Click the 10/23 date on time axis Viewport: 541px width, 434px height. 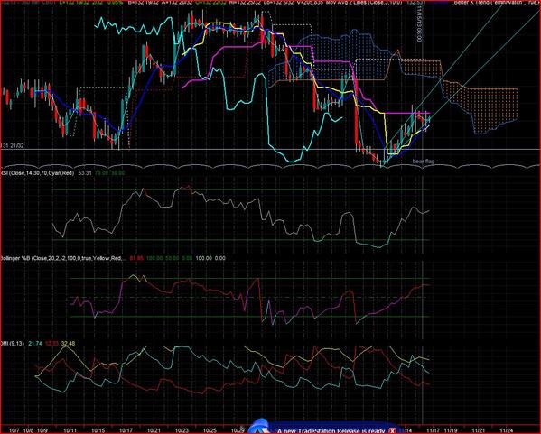(182, 430)
